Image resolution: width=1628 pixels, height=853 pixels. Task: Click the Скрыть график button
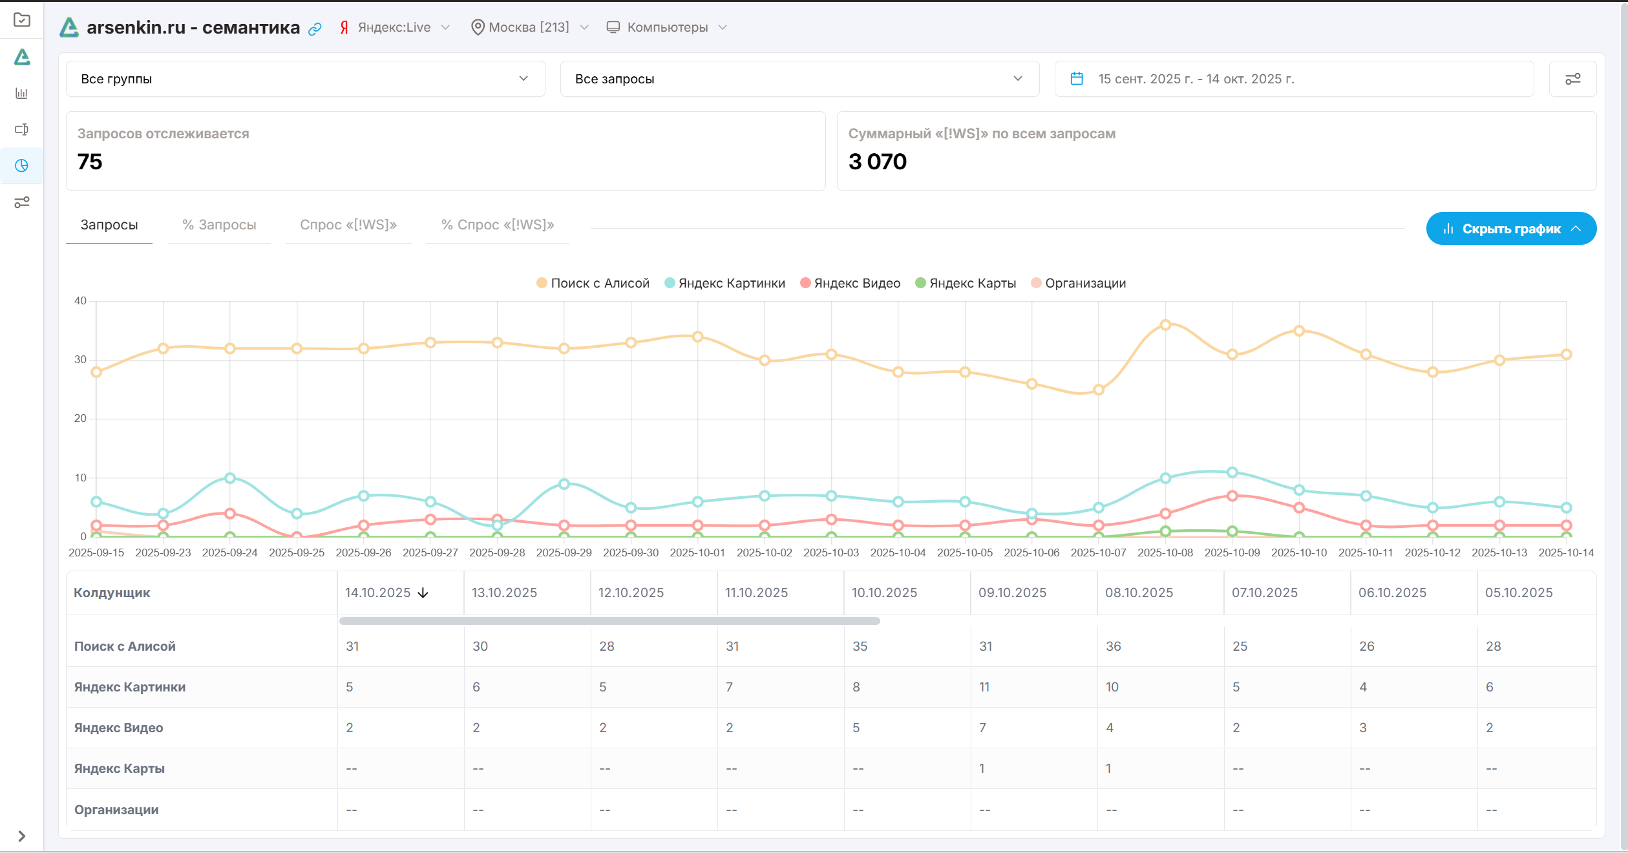coord(1510,229)
